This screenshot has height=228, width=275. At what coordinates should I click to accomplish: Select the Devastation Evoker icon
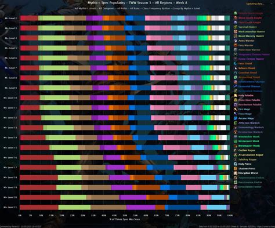point(236,187)
